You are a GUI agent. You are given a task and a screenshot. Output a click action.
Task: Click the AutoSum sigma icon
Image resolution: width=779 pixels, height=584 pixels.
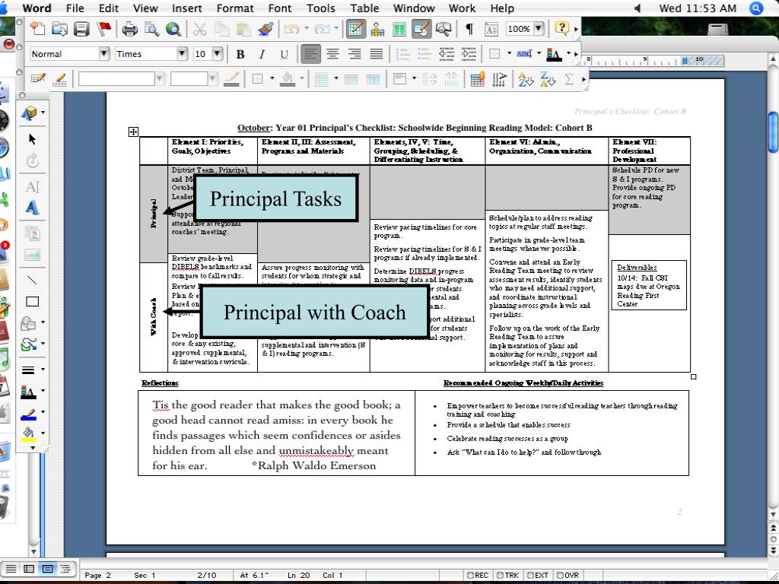[569, 79]
